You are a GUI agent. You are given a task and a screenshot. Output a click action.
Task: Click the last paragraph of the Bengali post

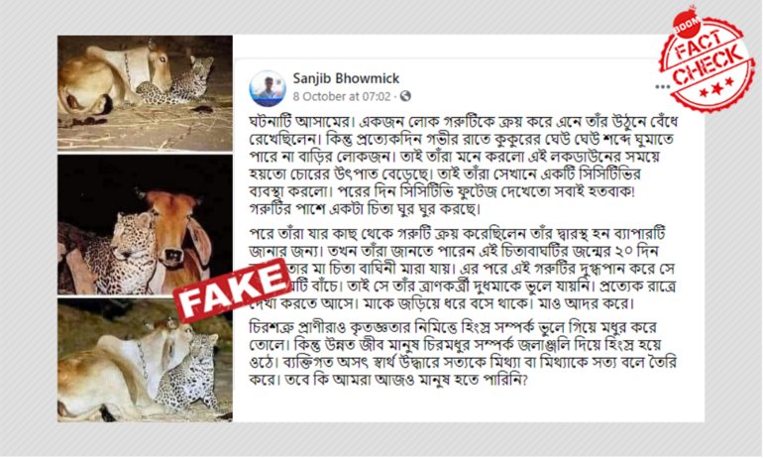click(x=463, y=353)
